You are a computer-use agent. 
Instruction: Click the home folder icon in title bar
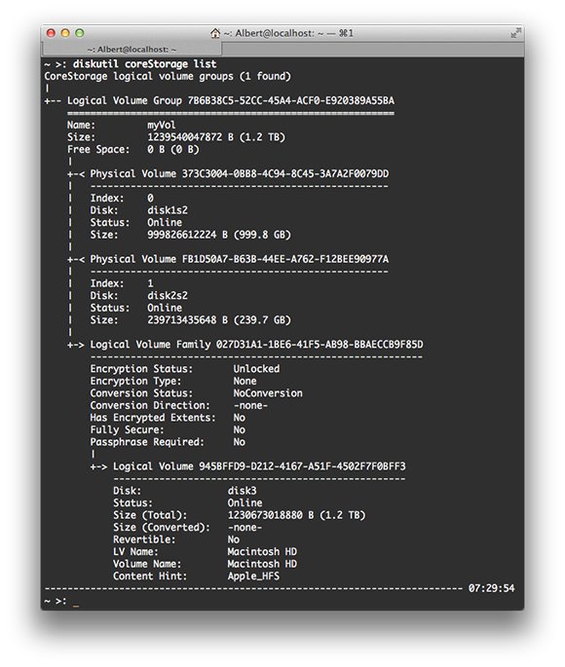click(x=215, y=33)
